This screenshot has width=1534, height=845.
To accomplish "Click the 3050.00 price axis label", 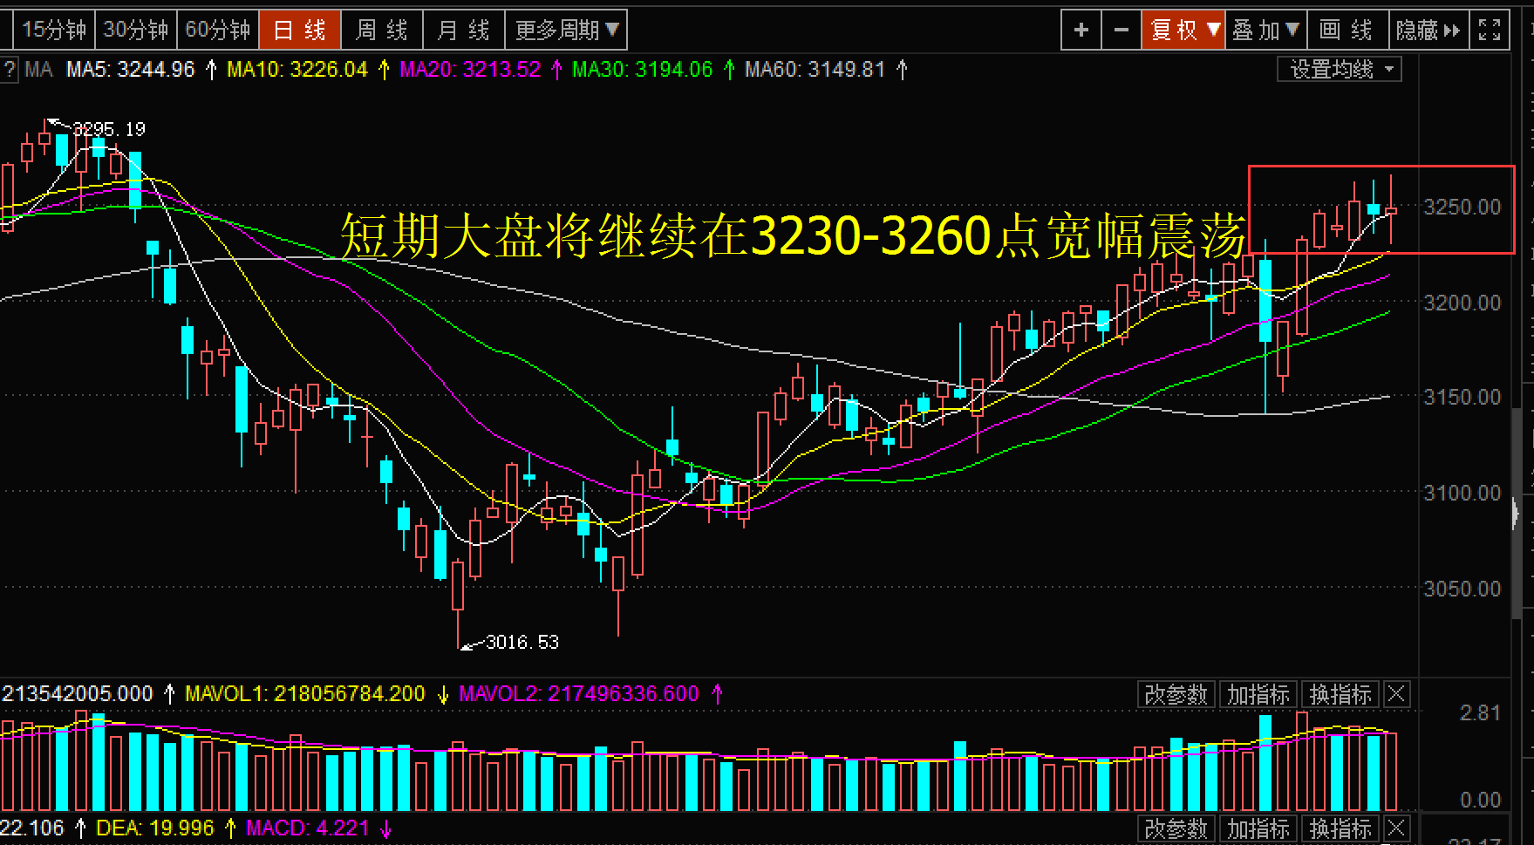I will pos(1462,589).
